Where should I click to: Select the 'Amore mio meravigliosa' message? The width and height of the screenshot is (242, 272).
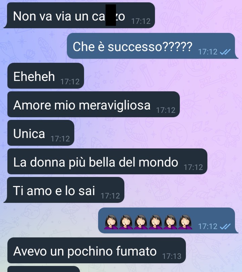tap(93, 104)
